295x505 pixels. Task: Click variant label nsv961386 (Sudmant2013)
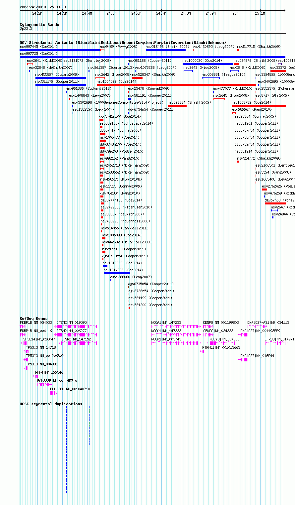[88, 89]
